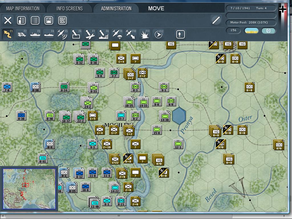Select the panzer counter 14-33

(143, 102)
